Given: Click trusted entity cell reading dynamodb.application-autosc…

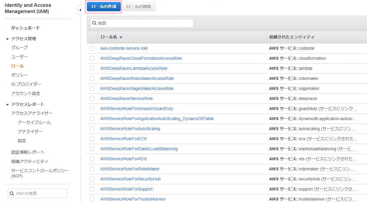Looking at the screenshot, I should [313, 119].
